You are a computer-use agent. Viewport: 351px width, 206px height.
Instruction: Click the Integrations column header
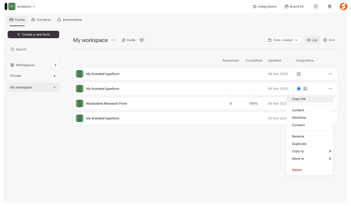tap(304, 60)
